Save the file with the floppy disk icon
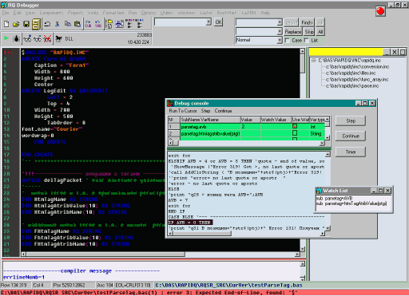Viewport: 409px width, 296px height. [x=26, y=24]
